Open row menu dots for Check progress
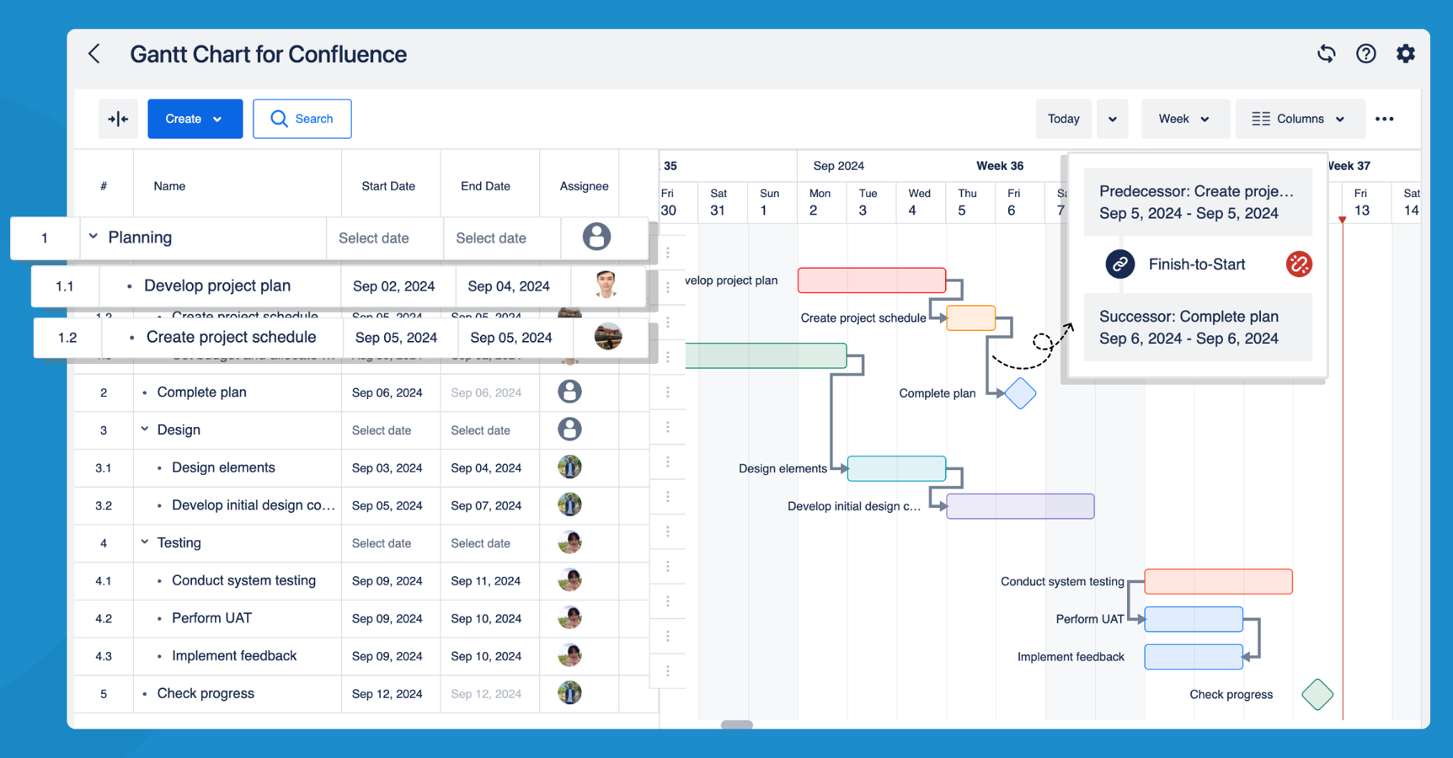The height and width of the screenshot is (758, 1453). [x=668, y=670]
